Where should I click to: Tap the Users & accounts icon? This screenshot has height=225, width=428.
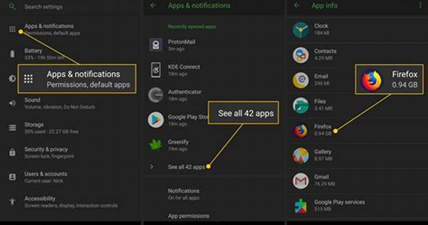tap(12, 177)
